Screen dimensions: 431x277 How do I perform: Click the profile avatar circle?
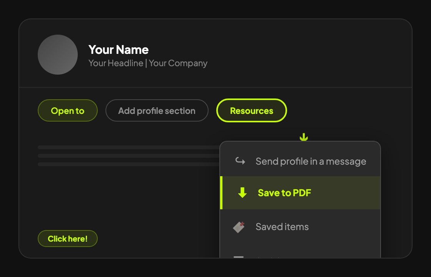[58, 55]
